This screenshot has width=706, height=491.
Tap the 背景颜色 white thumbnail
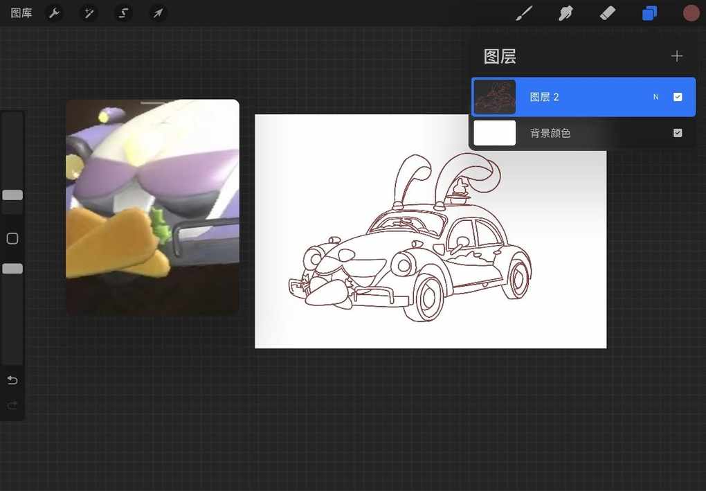494,133
